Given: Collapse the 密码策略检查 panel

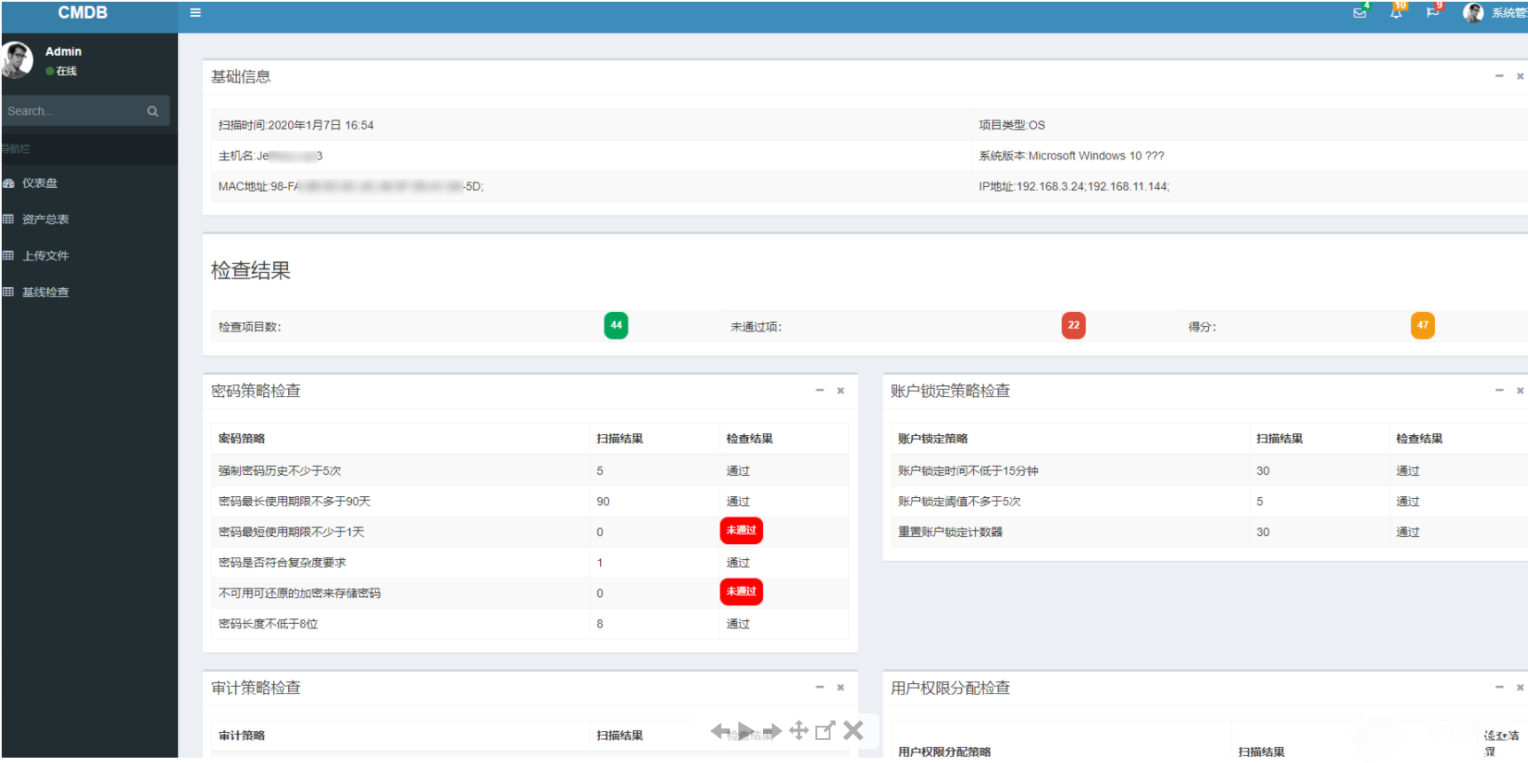Looking at the screenshot, I should (820, 391).
